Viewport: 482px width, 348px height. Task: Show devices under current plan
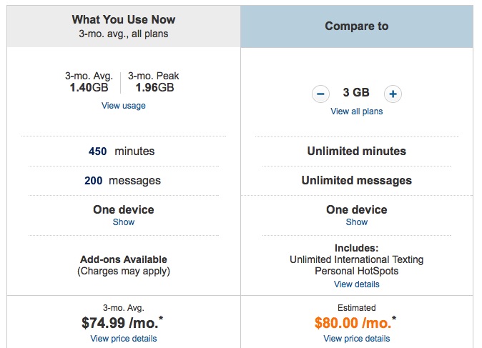tap(124, 222)
